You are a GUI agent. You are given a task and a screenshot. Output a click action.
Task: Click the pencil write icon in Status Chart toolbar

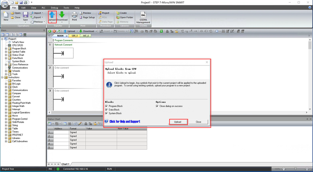click(80, 123)
